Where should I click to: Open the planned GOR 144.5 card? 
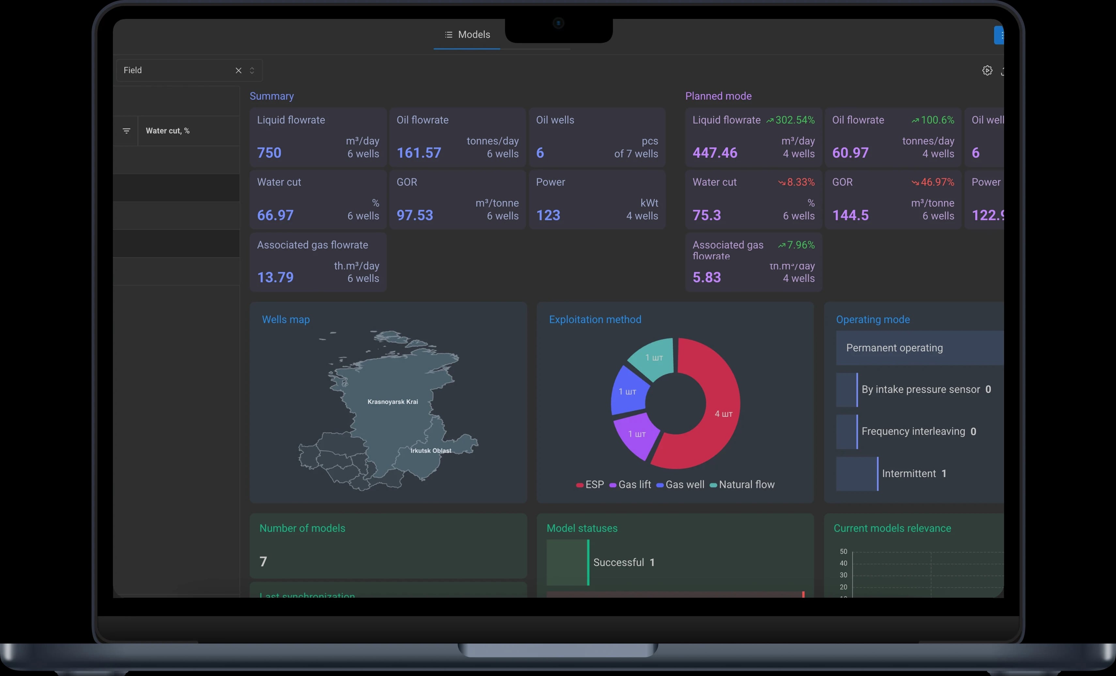(x=893, y=200)
